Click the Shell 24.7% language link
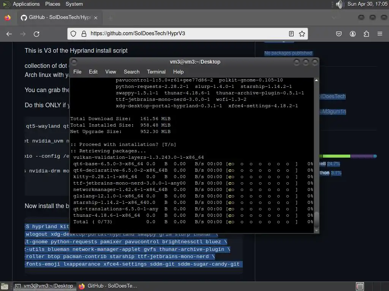 click(x=330, y=164)
